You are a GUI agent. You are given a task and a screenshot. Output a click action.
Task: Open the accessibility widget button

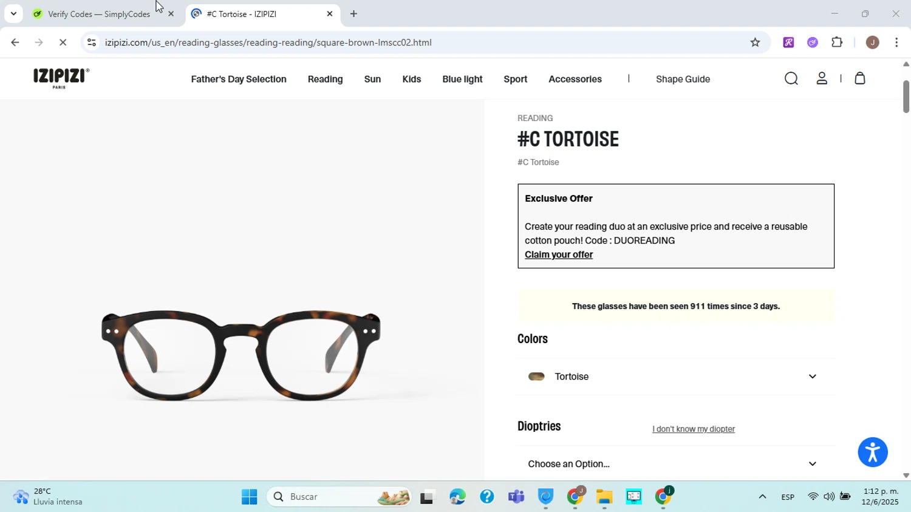[x=873, y=452]
